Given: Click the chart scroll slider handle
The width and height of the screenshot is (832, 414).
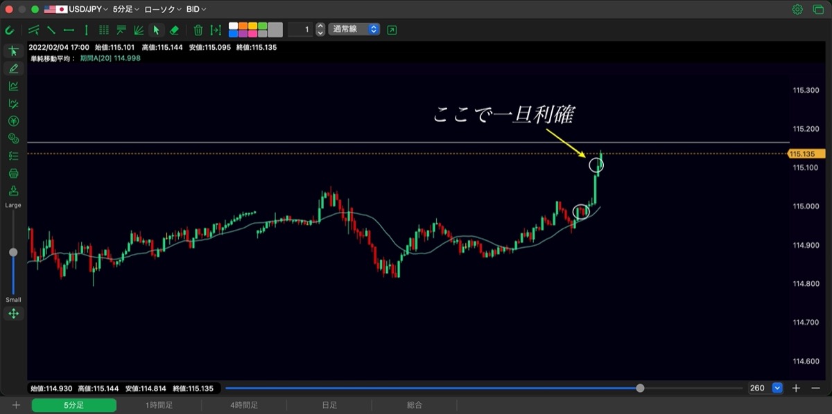Looking at the screenshot, I should 640,388.
